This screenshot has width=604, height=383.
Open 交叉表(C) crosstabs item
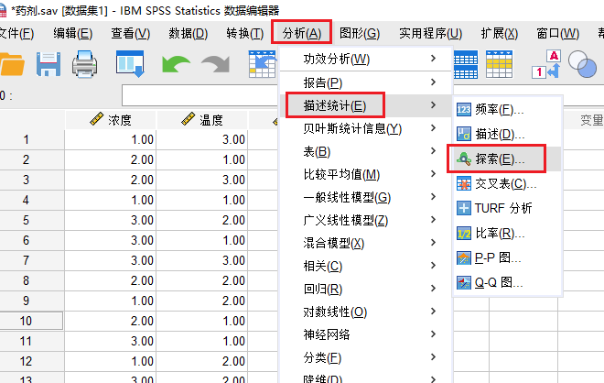tap(507, 184)
